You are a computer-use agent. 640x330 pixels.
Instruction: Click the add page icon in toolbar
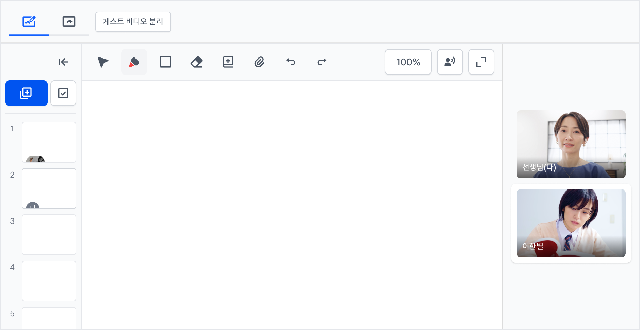[x=228, y=62]
